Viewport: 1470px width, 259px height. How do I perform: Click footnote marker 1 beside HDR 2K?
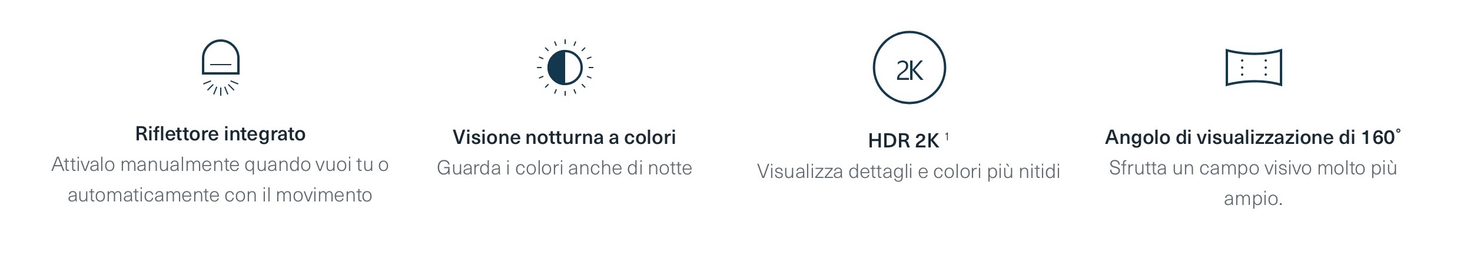tap(947, 137)
